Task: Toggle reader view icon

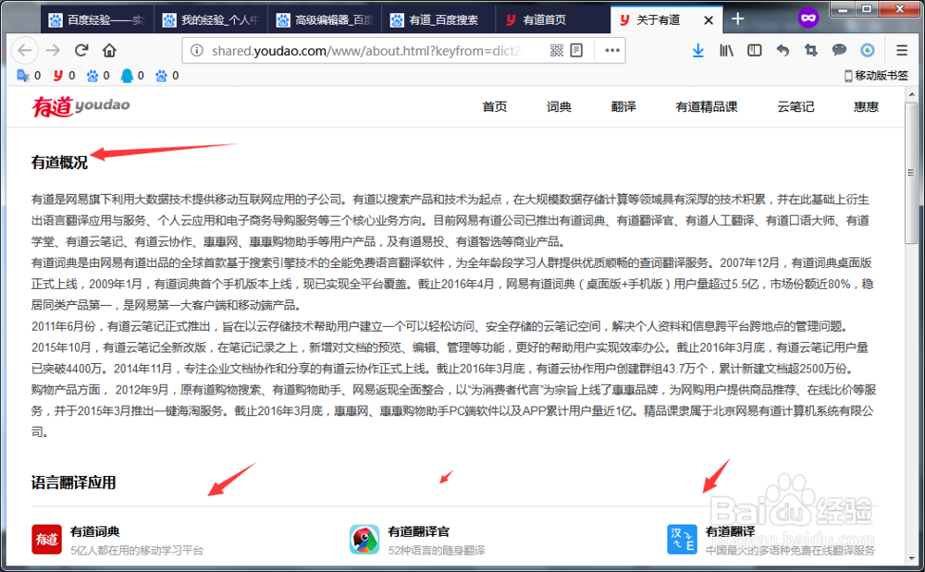Action: coord(576,51)
